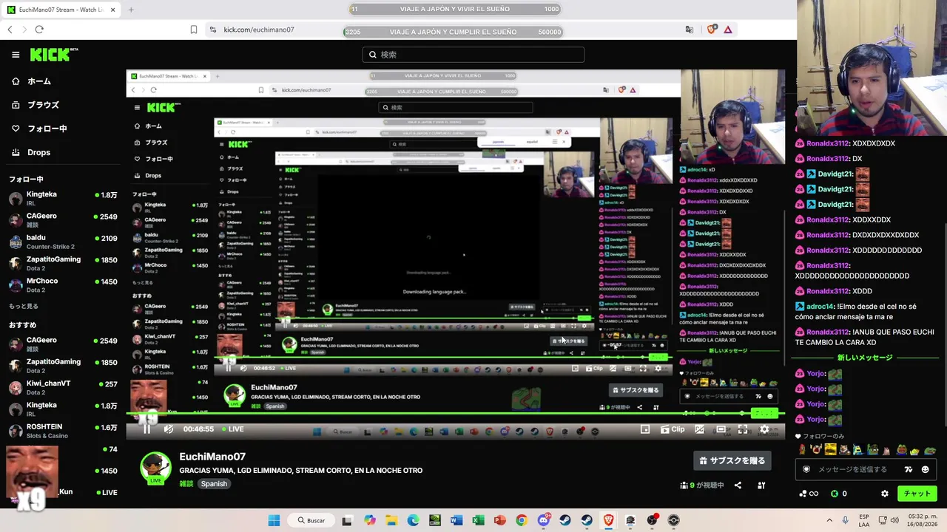The height and width of the screenshot is (532, 947).
Task: Focus the 検索 search field in the outermost Kick header
Action: pyautogui.click(x=473, y=55)
